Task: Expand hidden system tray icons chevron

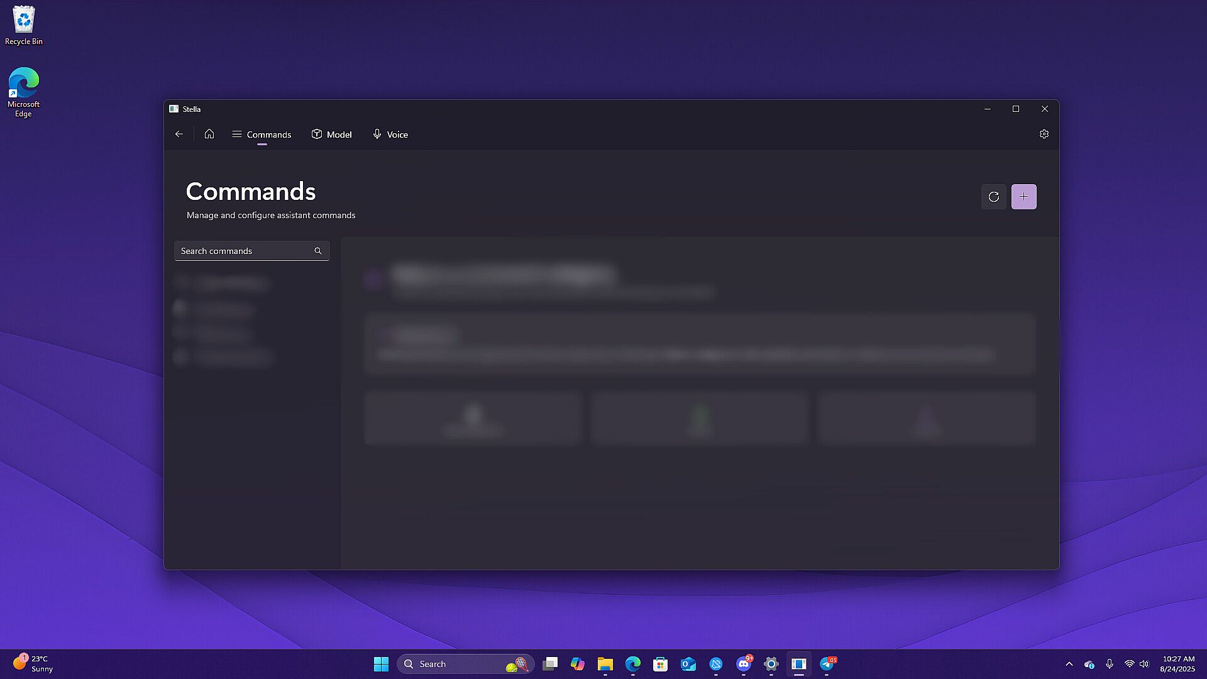Action: (1069, 664)
